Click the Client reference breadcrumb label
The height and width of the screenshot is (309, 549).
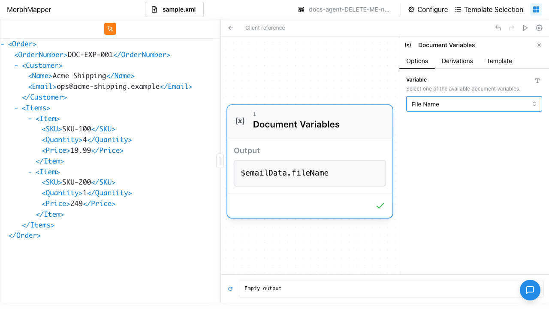point(265,28)
